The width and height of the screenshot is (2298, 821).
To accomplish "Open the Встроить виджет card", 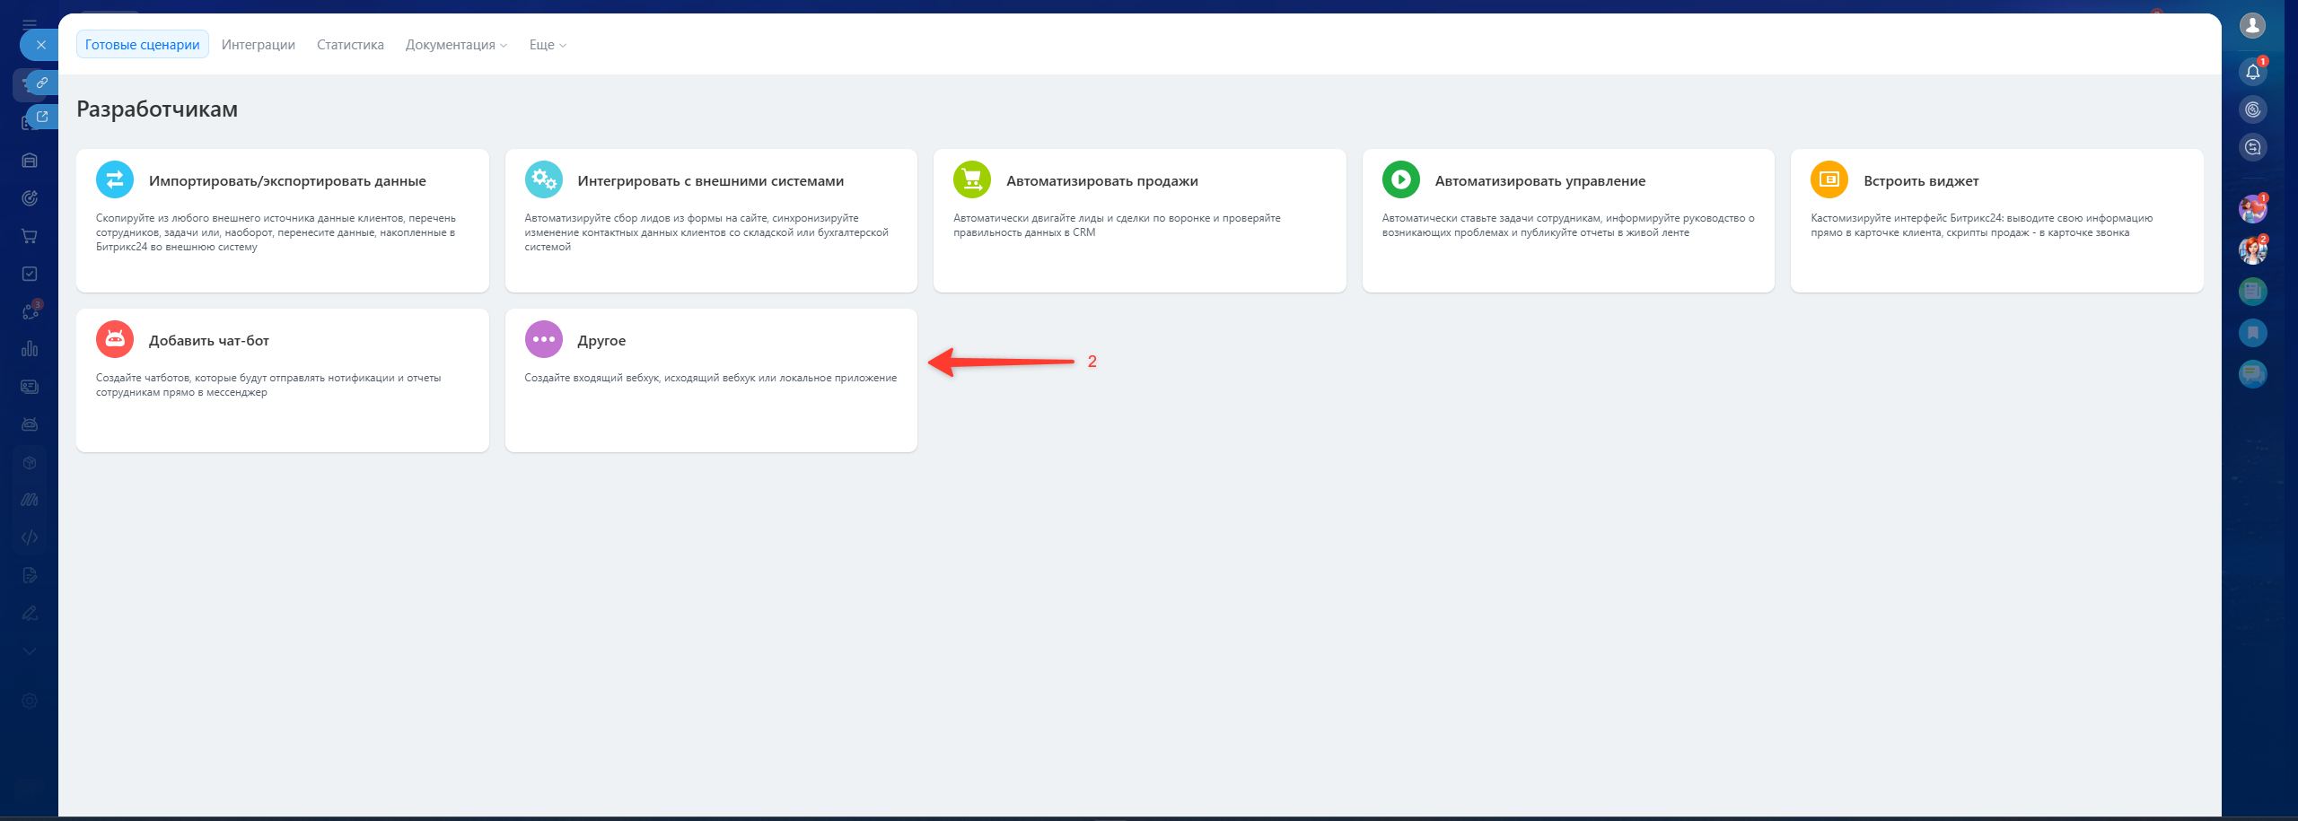I will [x=1996, y=220].
